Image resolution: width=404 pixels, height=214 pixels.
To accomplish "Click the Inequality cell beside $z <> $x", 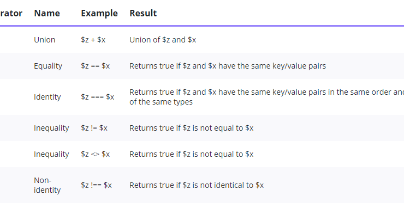I will coord(51,155).
